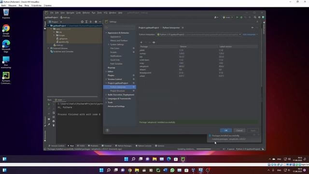Viewport: 309px width, 174px height.
Task: Open Google Chrome desktop shortcut
Action: (6, 30)
